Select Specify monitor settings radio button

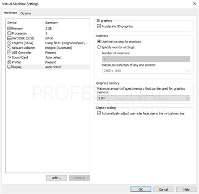[99, 47]
